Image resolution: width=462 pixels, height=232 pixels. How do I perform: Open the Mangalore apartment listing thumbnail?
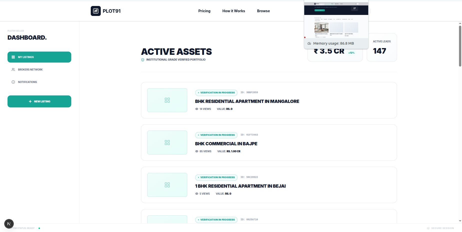coord(167,100)
